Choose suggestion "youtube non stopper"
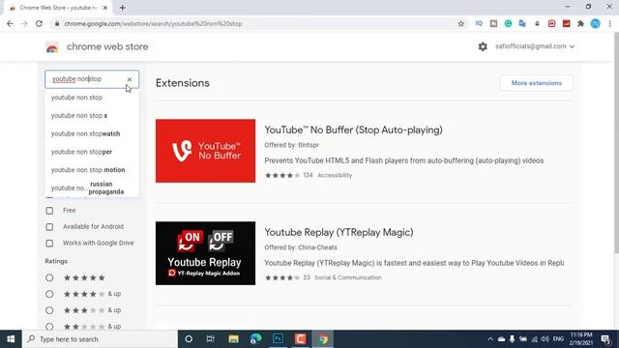This screenshot has height=348, width=619. click(x=92, y=152)
